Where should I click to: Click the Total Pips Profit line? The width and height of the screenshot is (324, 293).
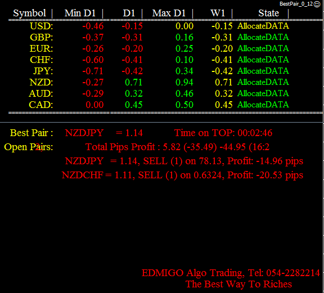pyautogui.click(x=178, y=147)
